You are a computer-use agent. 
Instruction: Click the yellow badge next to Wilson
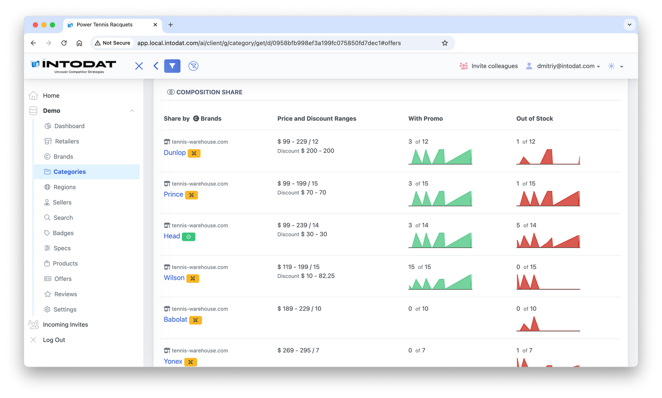[193, 278]
